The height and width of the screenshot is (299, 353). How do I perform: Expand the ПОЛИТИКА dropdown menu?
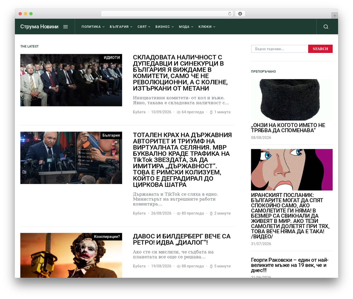[93, 27]
